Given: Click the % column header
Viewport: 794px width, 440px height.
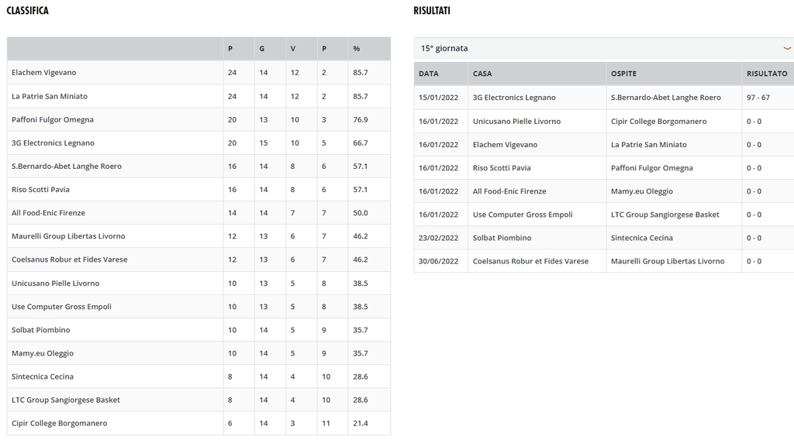Looking at the screenshot, I should tap(357, 49).
